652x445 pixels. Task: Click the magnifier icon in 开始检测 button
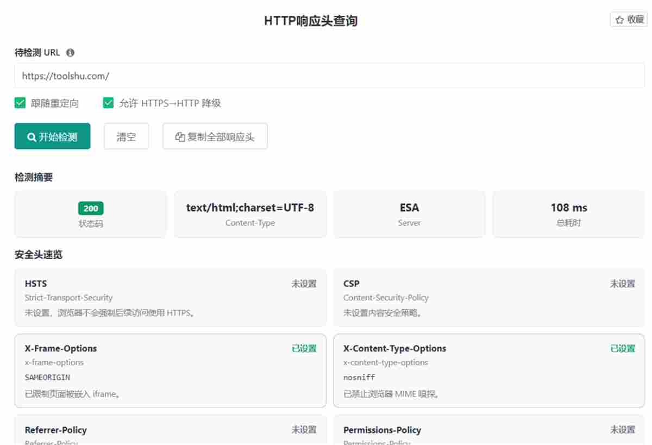coord(32,137)
